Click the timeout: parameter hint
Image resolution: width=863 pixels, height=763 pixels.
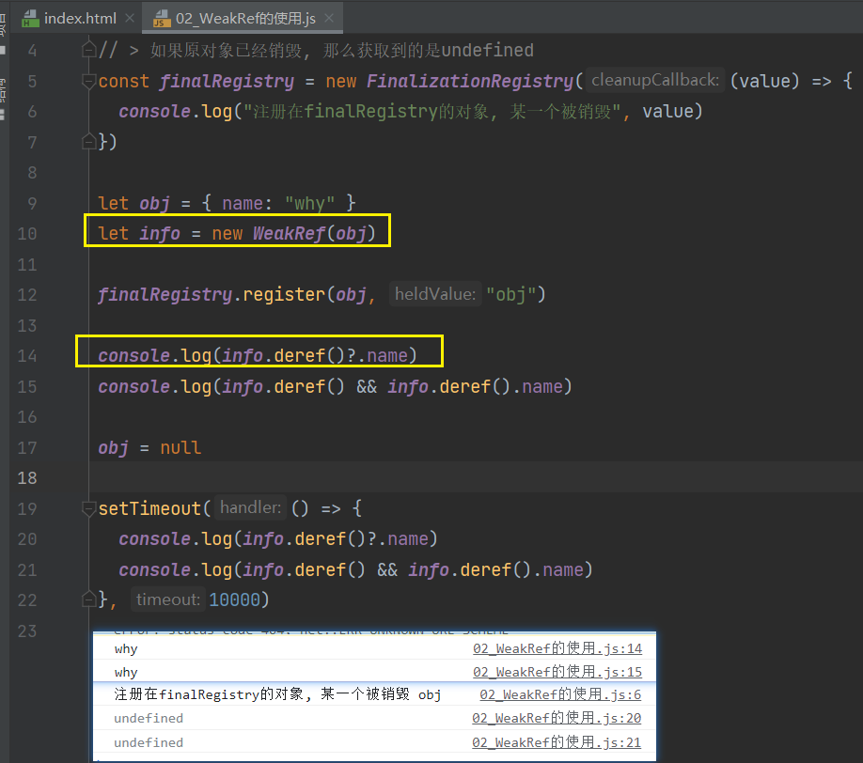click(168, 599)
